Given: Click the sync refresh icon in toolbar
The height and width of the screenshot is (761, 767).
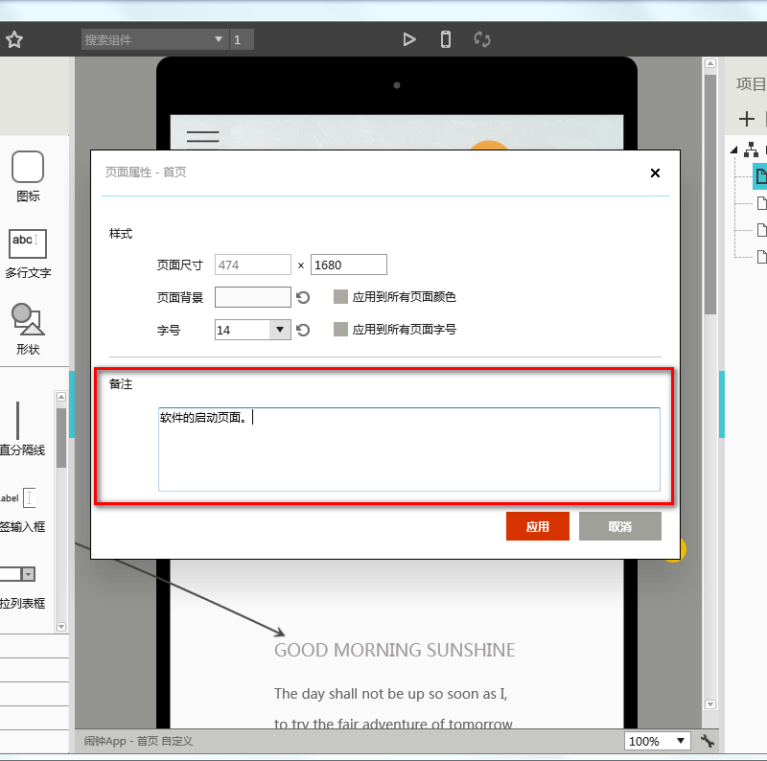Looking at the screenshot, I should (x=482, y=39).
